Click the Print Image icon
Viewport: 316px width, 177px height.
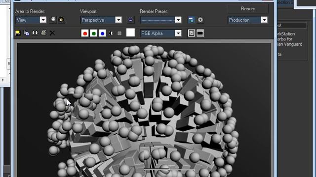click(44, 33)
